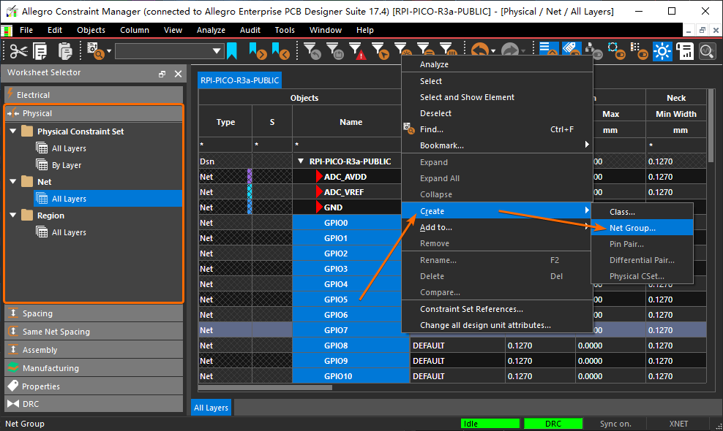Select Constraint Set References... in the context menu
Viewport: 723px width, 431px height.
click(471, 309)
